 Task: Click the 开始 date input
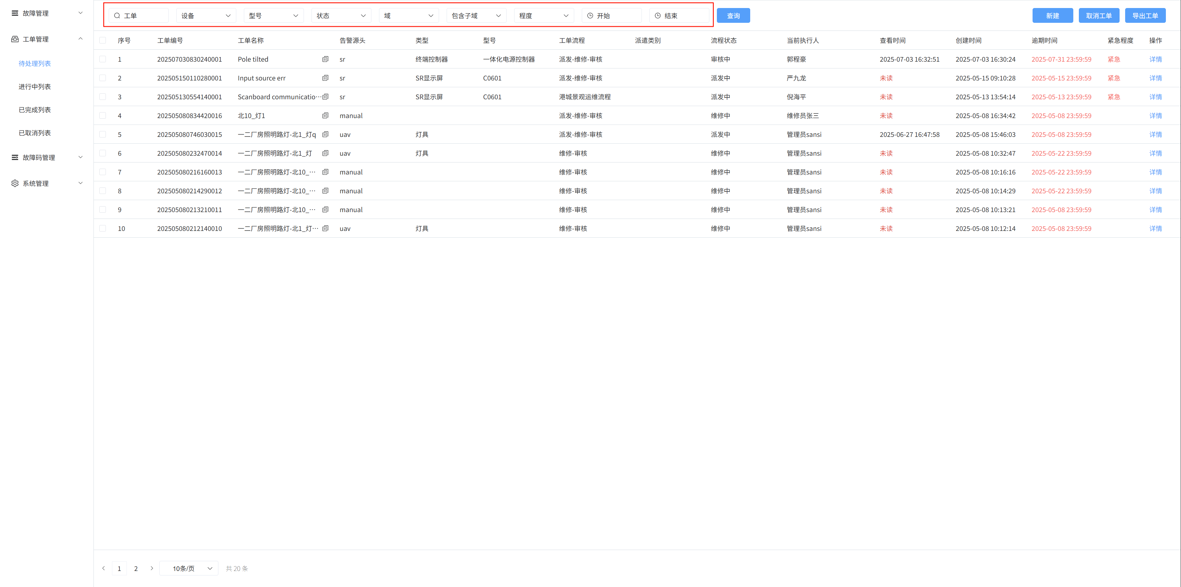[x=612, y=15]
